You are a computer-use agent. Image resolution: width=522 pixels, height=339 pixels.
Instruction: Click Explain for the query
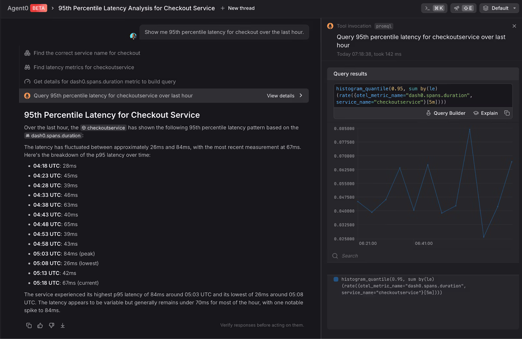(x=485, y=113)
